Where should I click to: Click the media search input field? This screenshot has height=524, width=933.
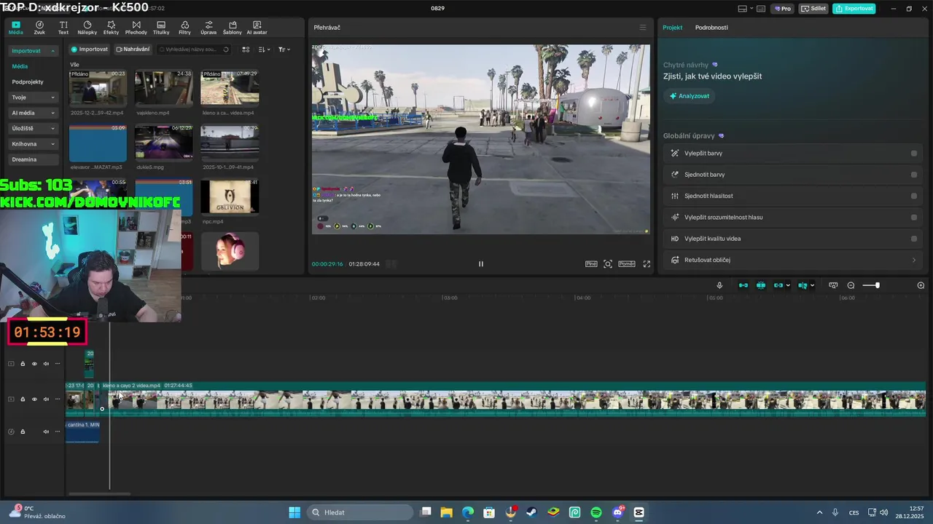point(194,49)
